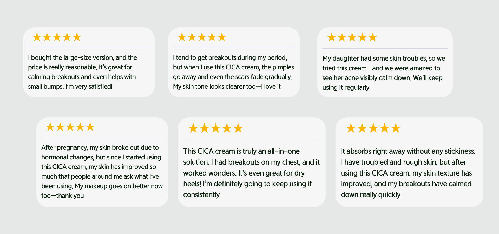
Task: Open the review mentioning dry heels
Action: 251,173
